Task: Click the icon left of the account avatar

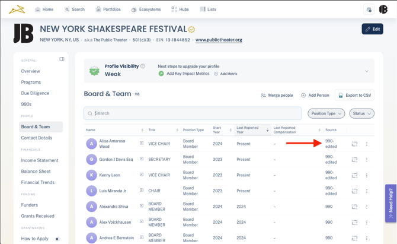Action: point(369,9)
